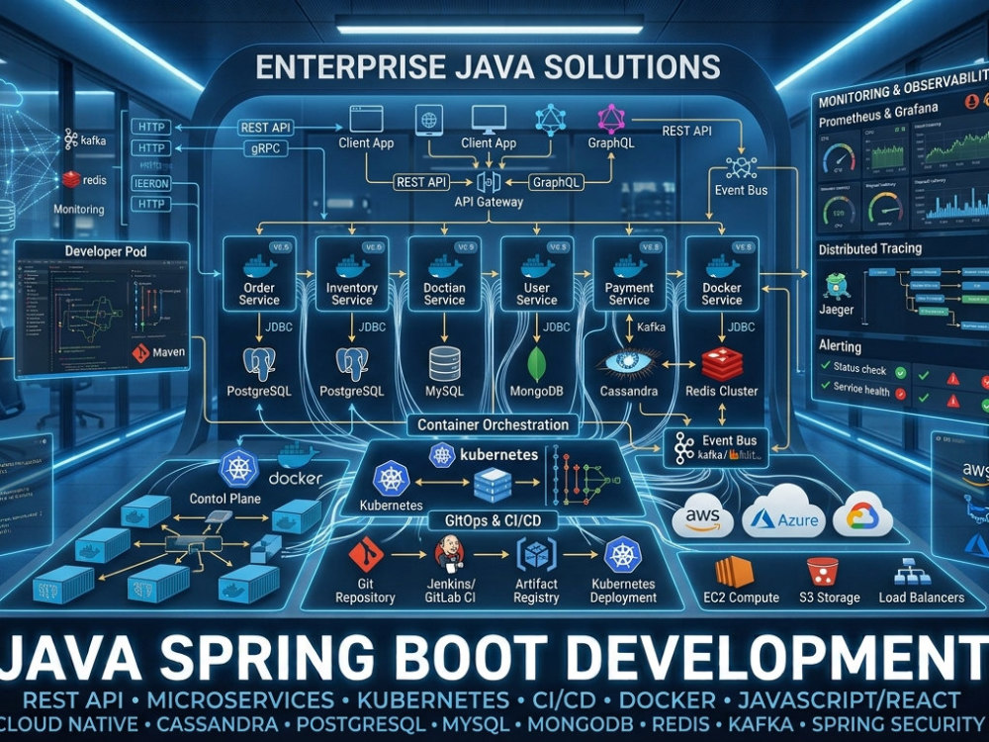Image resolution: width=989 pixels, height=742 pixels.
Task: Click the HTTP box directly beneath IEERON
Action: pos(151,205)
